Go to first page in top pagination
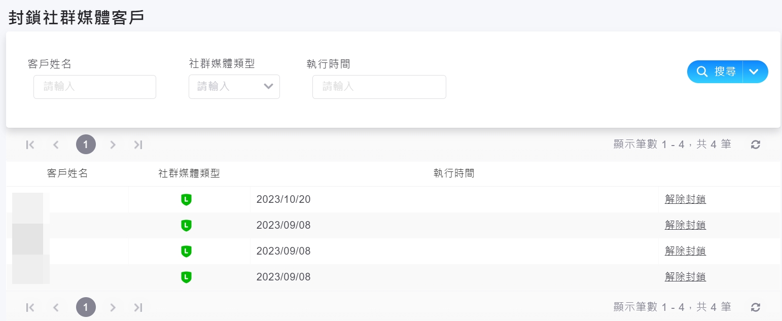This screenshot has height=321, width=782. click(30, 145)
